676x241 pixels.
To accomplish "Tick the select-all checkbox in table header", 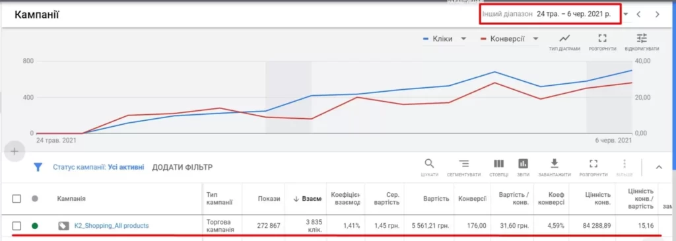I will pos(17,199).
